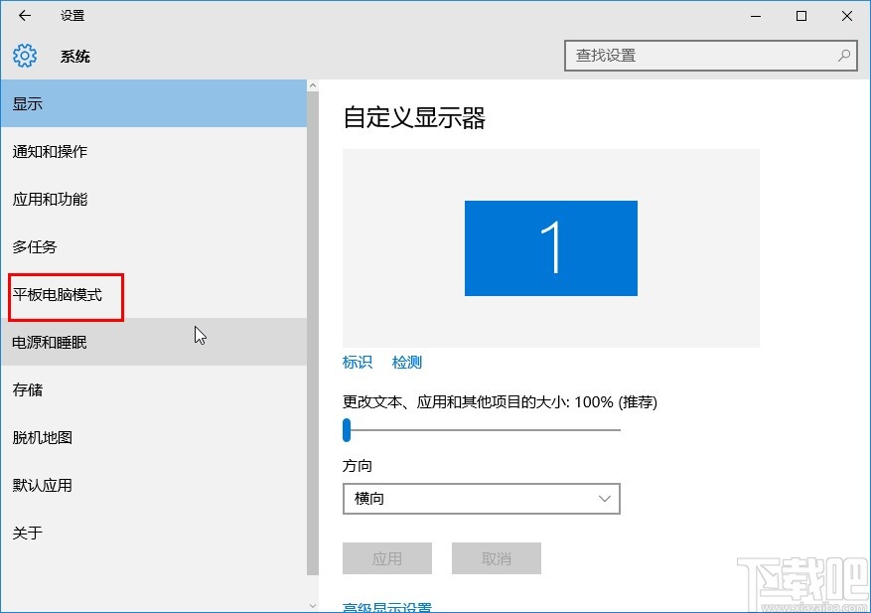Image resolution: width=871 pixels, height=613 pixels.
Task: Select the monitor labeled 1 thumbnail
Action: pyautogui.click(x=550, y=247)
